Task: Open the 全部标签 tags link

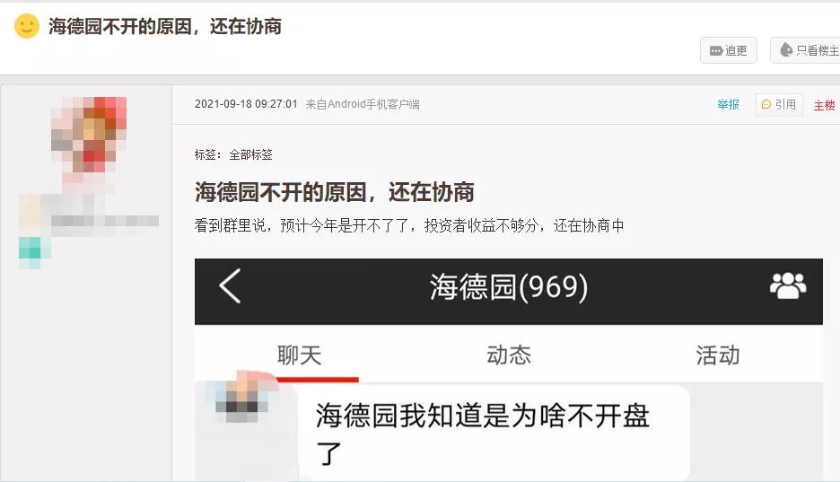Action: (250, 154)
